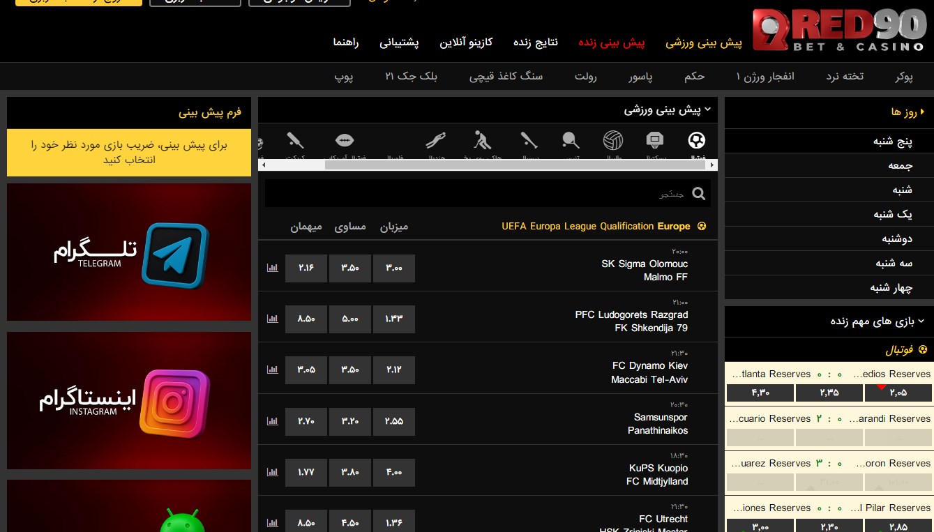Open the سنگ کاغذ قیچی game tab
The width and height of the screenshot is (934, 532).
pyautogui.click(x=506, y=77)
